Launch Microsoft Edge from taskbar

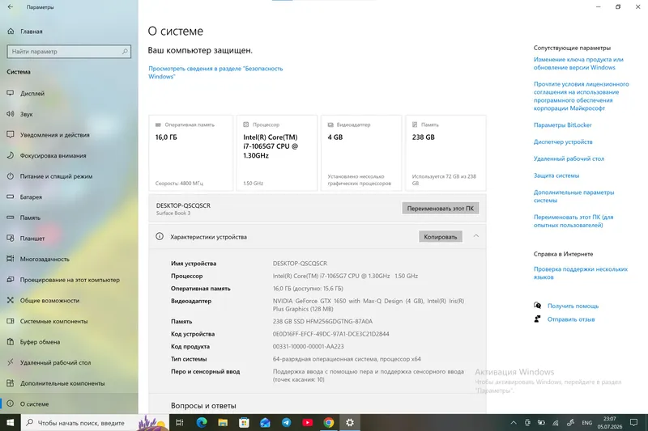[202, 423]
